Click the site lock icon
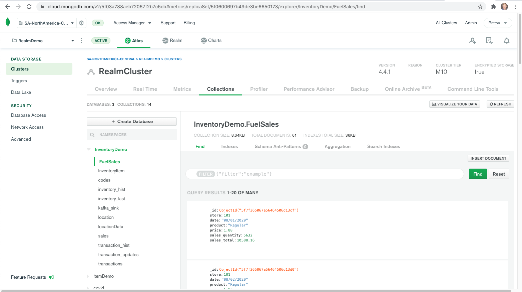Image resolution: width=522 pixels, height=292 pixels. point(42,7)
